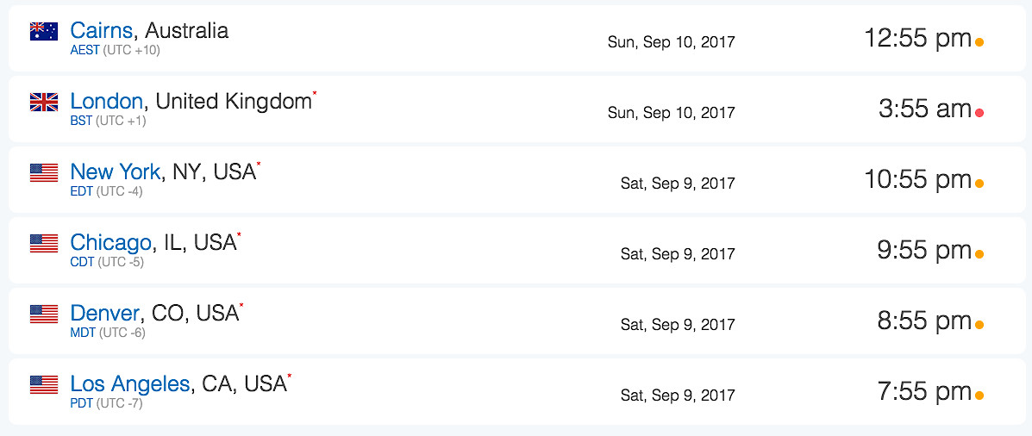Screen dimensions: 1032x436
Task: Click the BST time zone abbreviation
Action: pos(81,121)
